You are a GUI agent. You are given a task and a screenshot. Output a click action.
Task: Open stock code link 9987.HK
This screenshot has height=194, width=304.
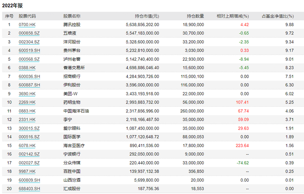point(27,171)
